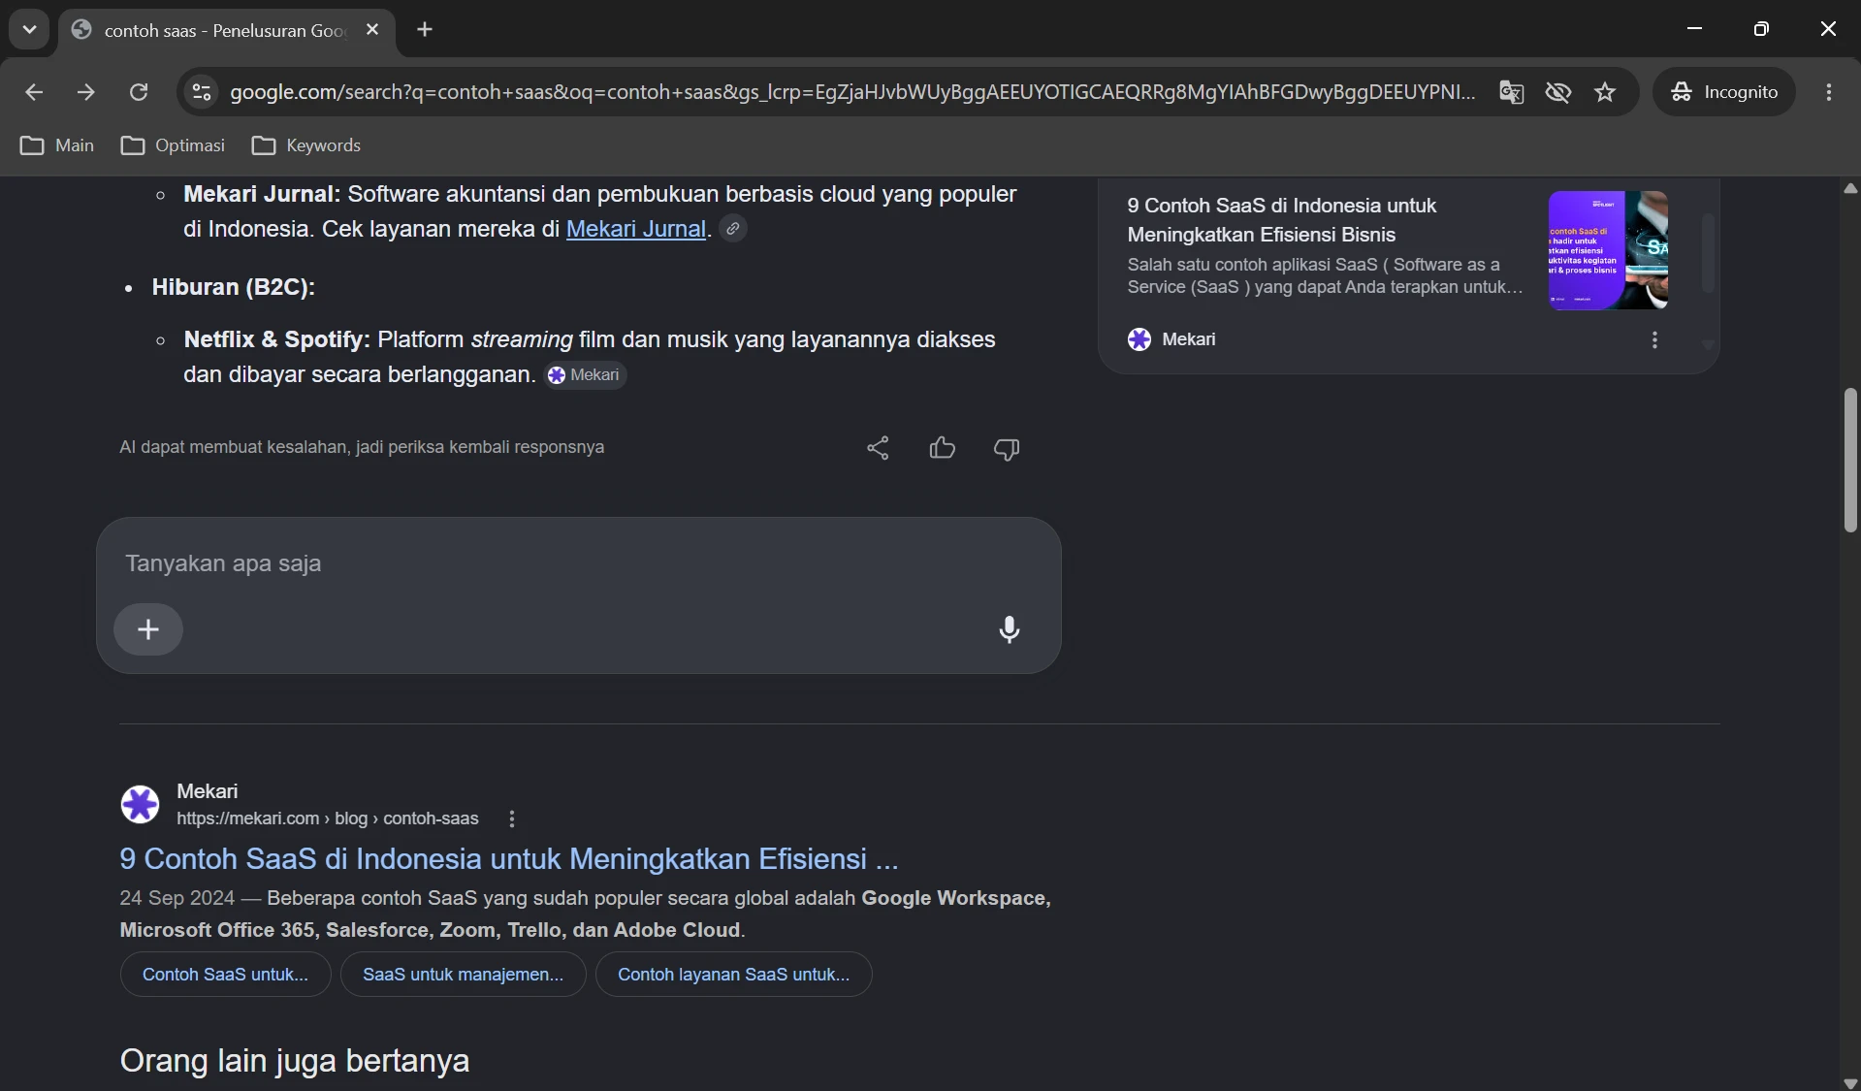Viewport: 1861px width, 1091px height.
Task: Click the plus attachment button
Action: click(x=148, y=629)
